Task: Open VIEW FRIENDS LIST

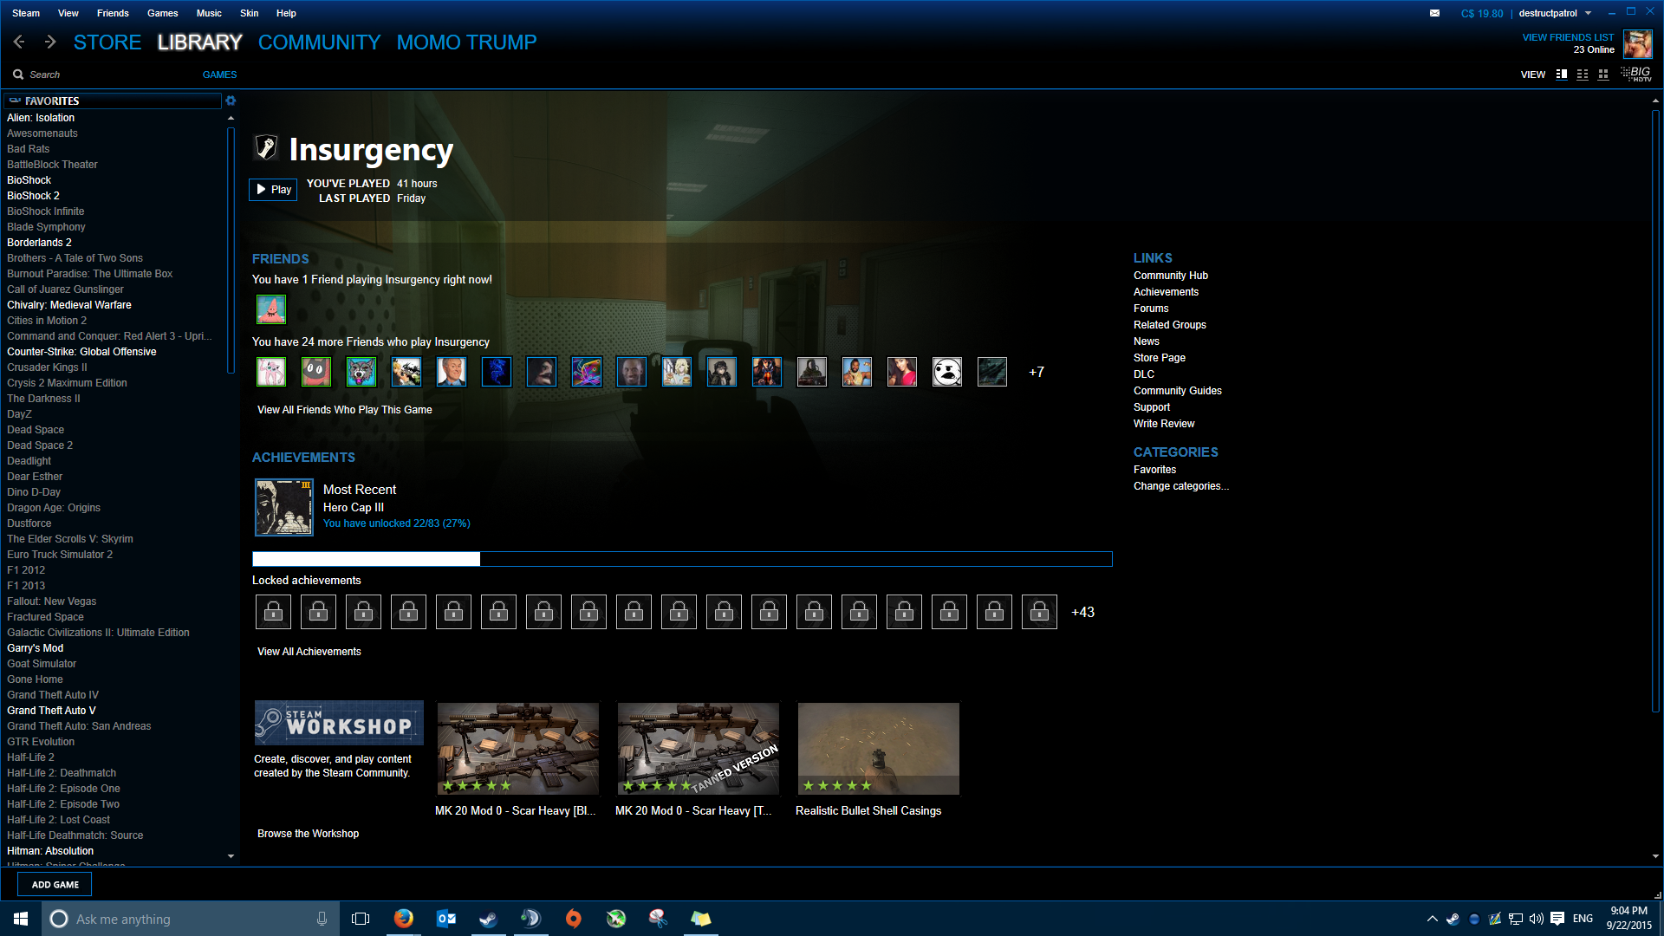Action: pos(1568,37)
